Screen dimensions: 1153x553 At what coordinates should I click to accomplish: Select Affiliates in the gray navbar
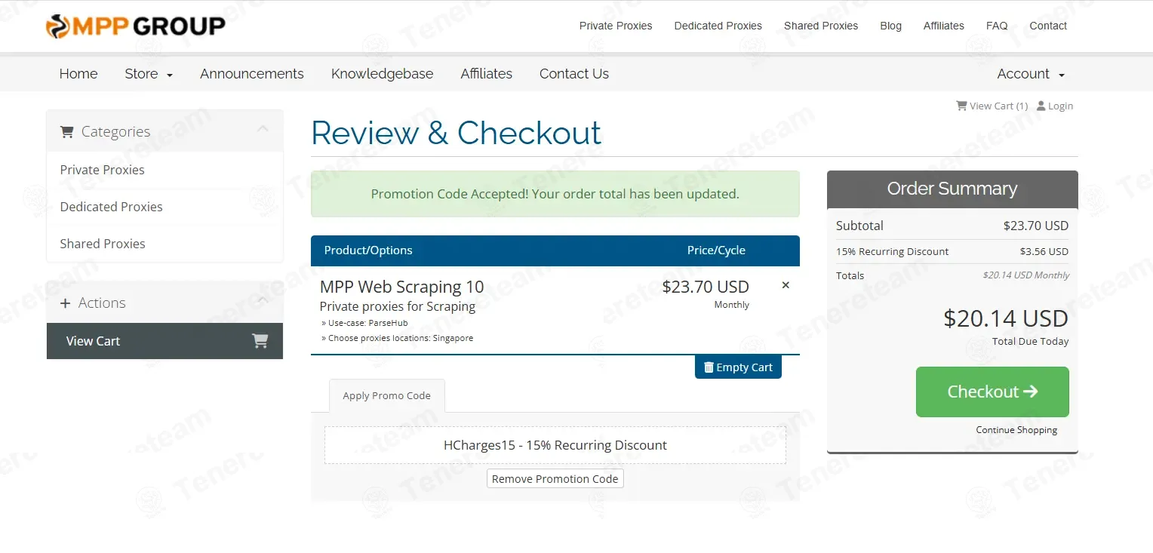point(487,74)
